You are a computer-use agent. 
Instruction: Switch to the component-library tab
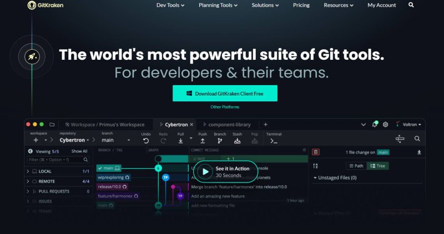(227, 124)
